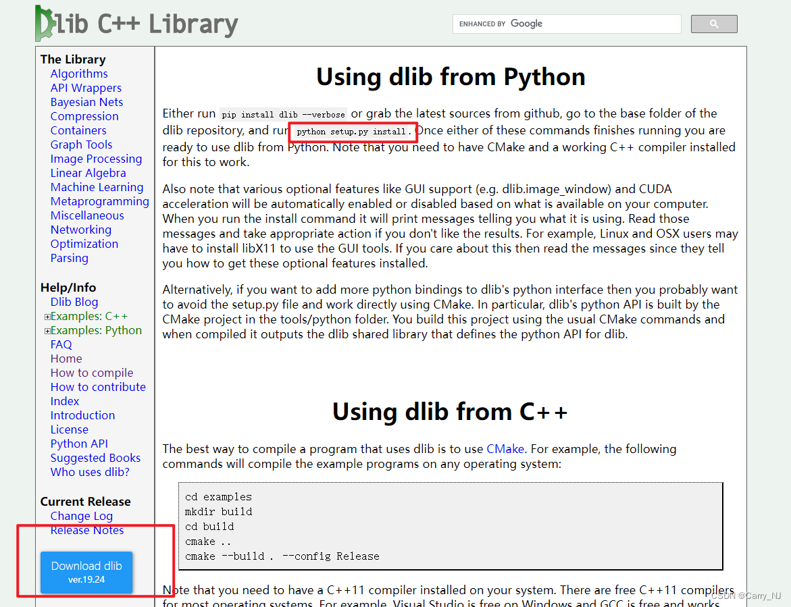This screenshot has height=607, width=791.
Task: Open the Index link
Action: [x=65, y=401]
